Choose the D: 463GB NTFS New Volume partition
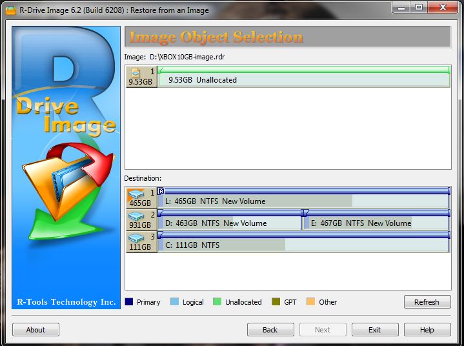 pos(230,223)
